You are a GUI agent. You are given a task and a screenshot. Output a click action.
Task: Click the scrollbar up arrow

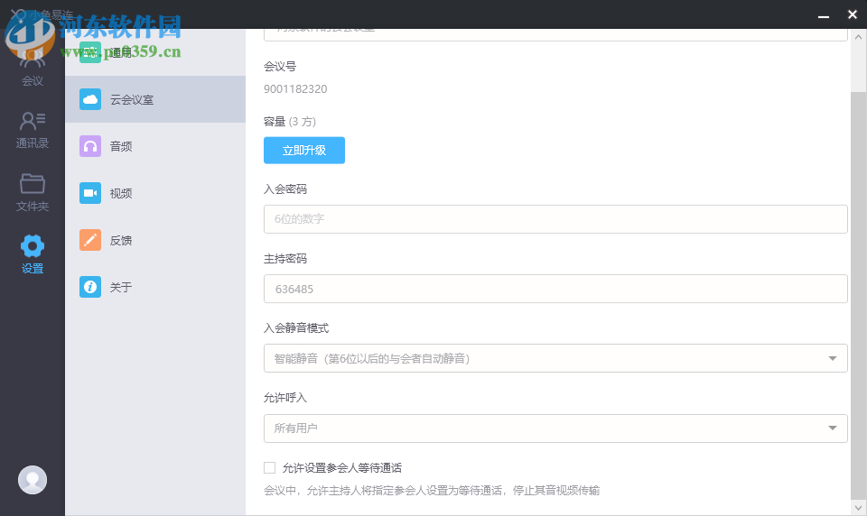[858, 37]
